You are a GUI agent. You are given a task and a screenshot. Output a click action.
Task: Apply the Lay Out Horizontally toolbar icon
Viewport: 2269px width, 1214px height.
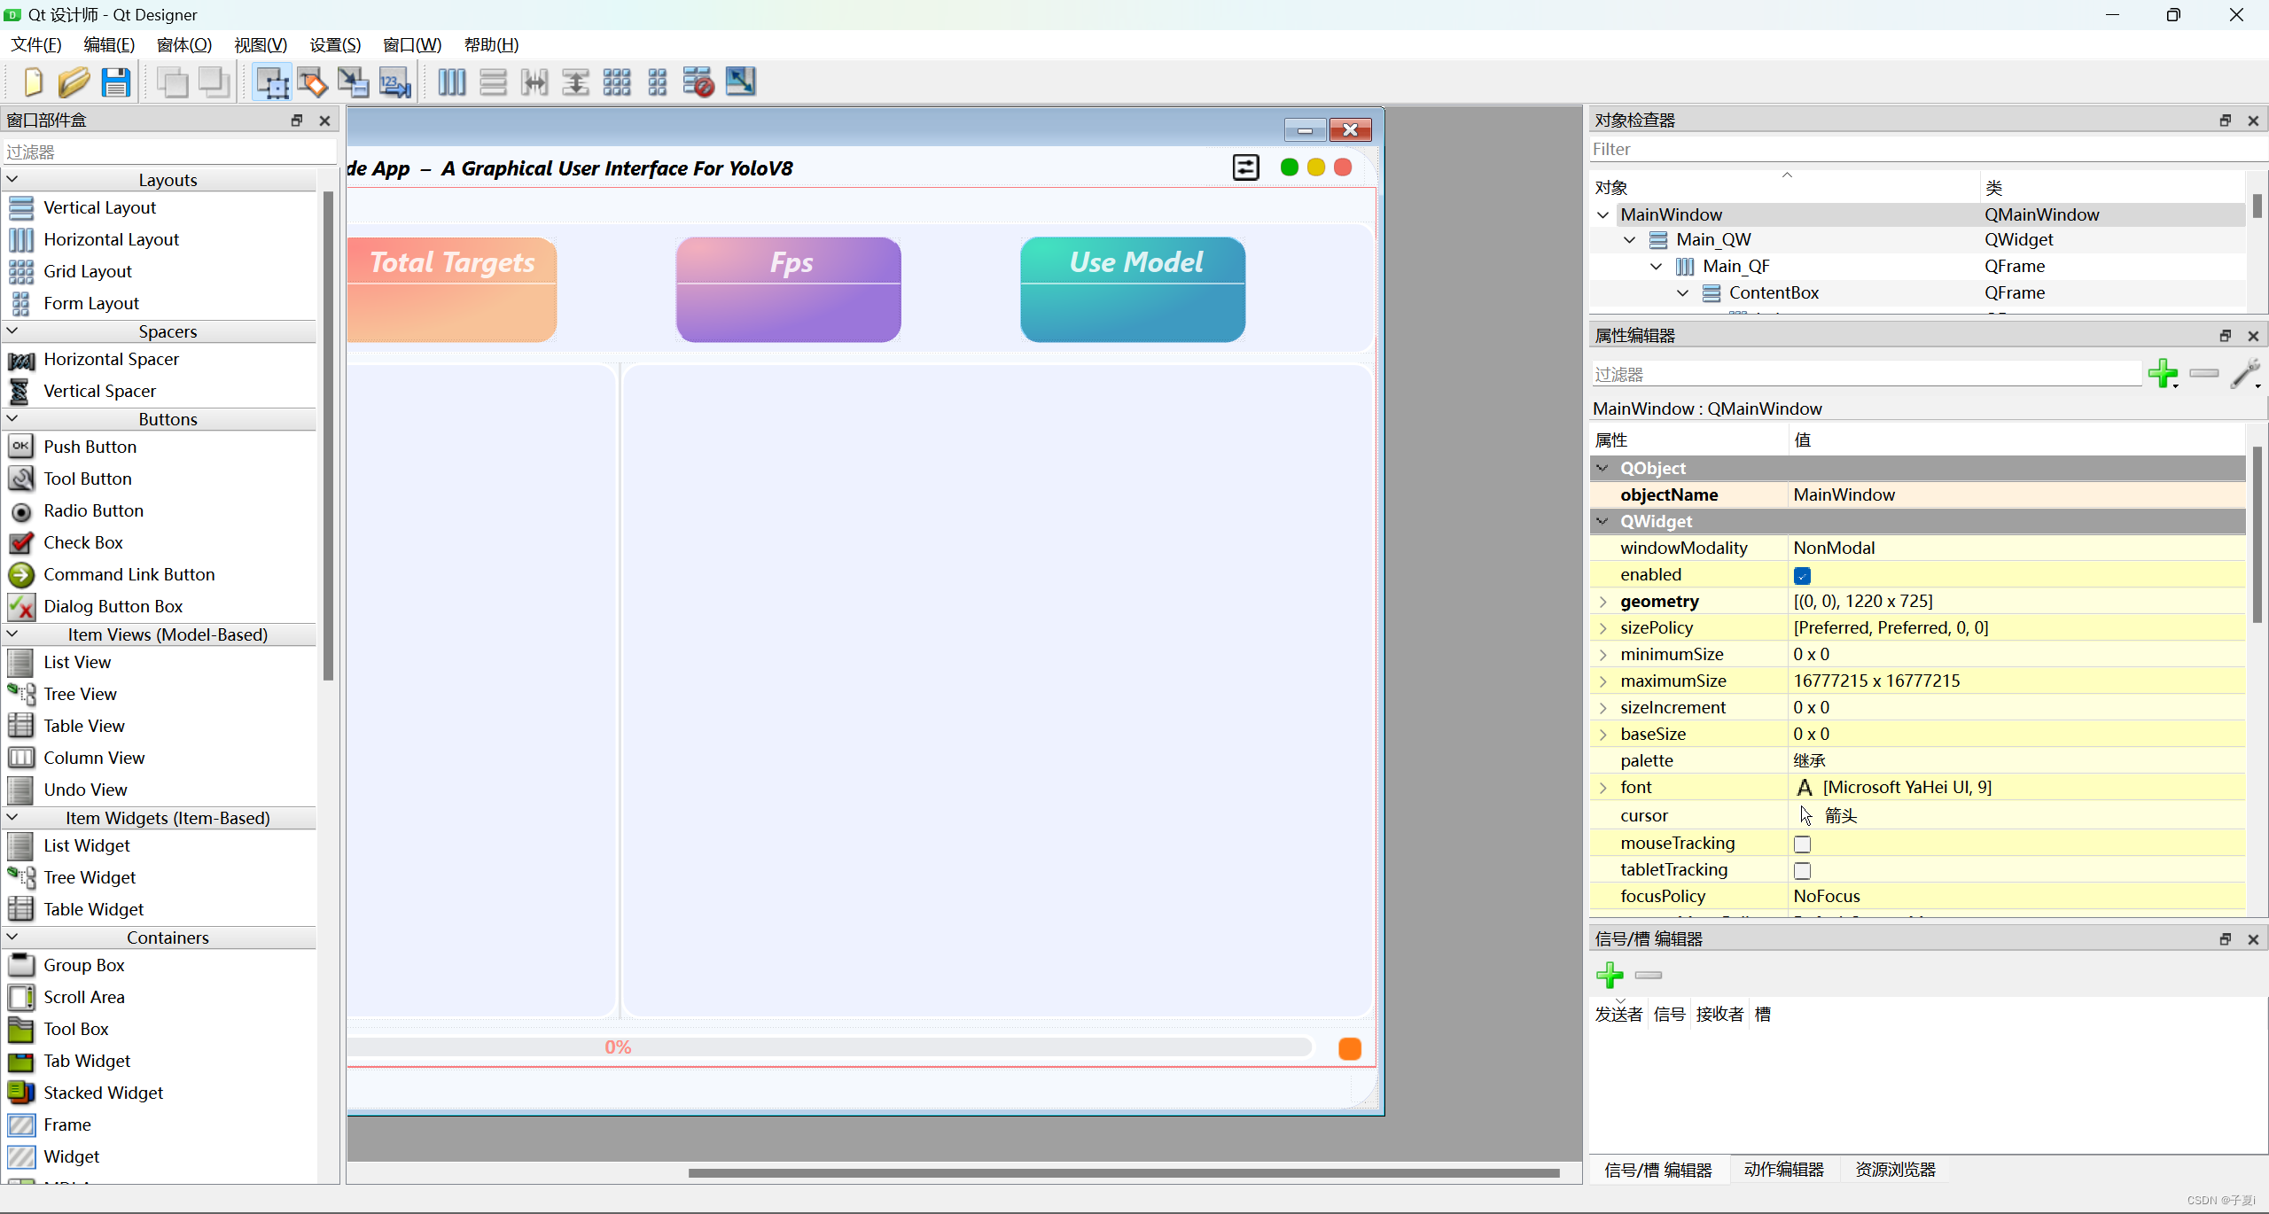tap(452, 82)
